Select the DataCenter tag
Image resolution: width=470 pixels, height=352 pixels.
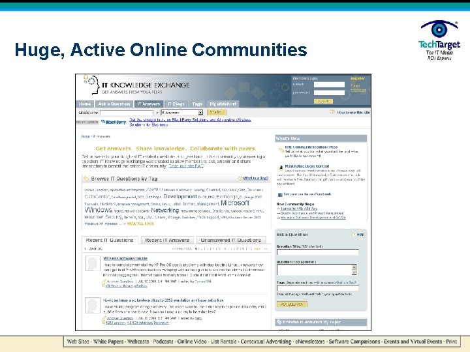click(97, 197)
